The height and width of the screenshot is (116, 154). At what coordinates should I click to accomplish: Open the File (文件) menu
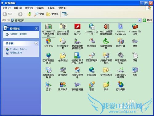6,8
